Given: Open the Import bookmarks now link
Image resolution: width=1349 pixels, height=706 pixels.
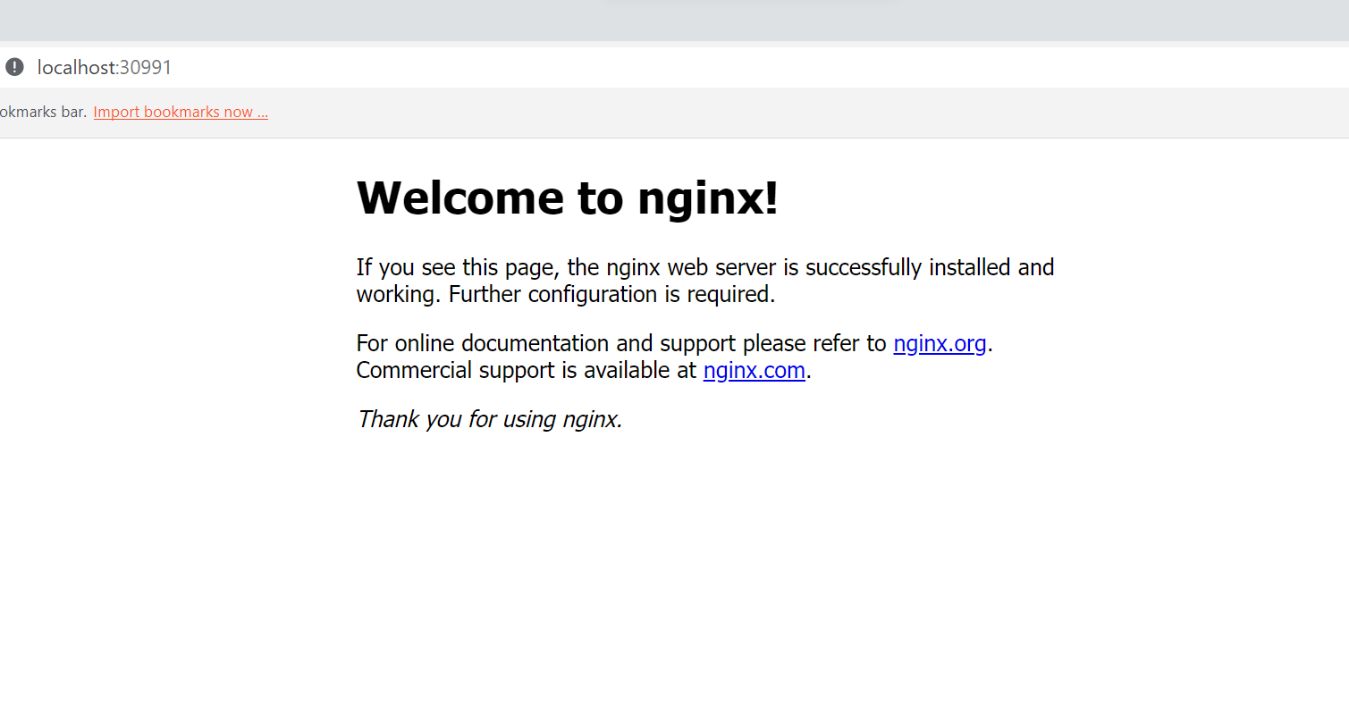Looking at the screenshot, I should [180, 112].
